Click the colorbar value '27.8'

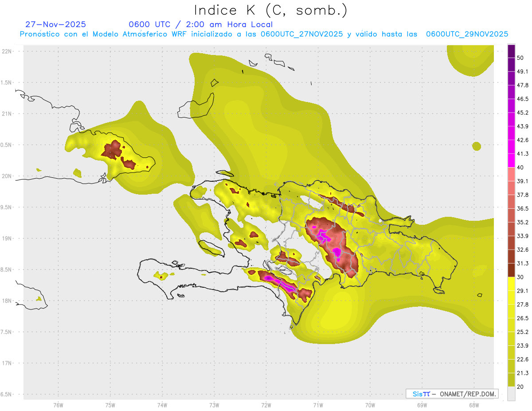(523, 305)
